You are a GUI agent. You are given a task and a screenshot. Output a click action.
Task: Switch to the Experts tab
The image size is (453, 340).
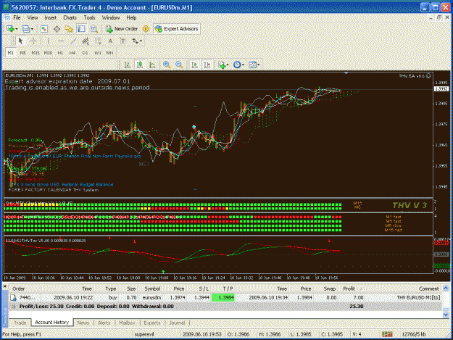(152, 323)
